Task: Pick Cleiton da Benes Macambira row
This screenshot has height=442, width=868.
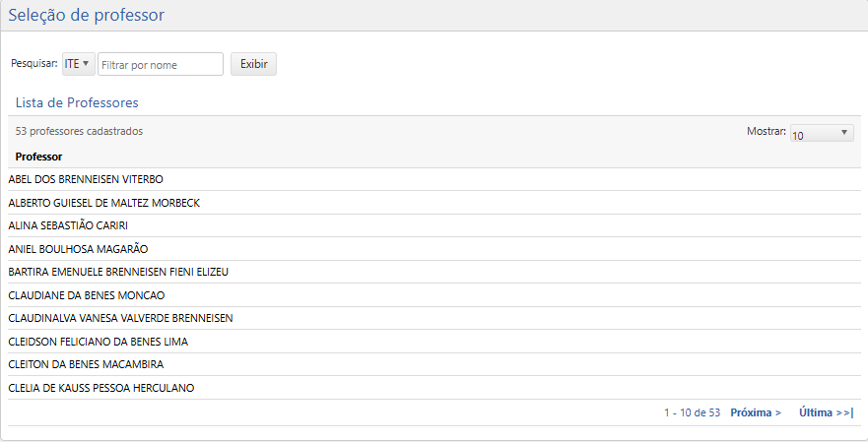Action: coord(86,364)
